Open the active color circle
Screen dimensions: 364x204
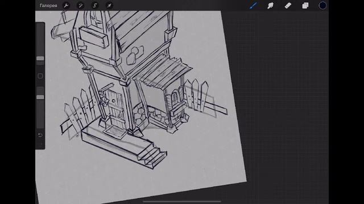[x=322, y=6]
